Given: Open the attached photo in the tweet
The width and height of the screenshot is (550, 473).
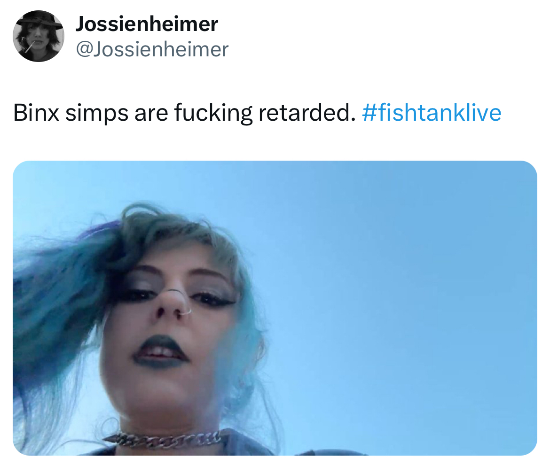Looking at the screenshot, I should (275, 308).
